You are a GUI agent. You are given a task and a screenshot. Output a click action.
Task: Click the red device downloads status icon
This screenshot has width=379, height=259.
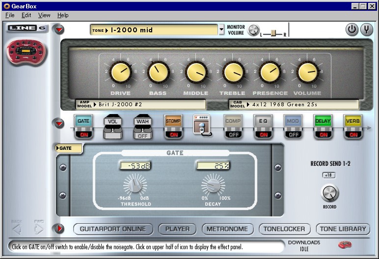pyautogui.click(x=345, y=245)
